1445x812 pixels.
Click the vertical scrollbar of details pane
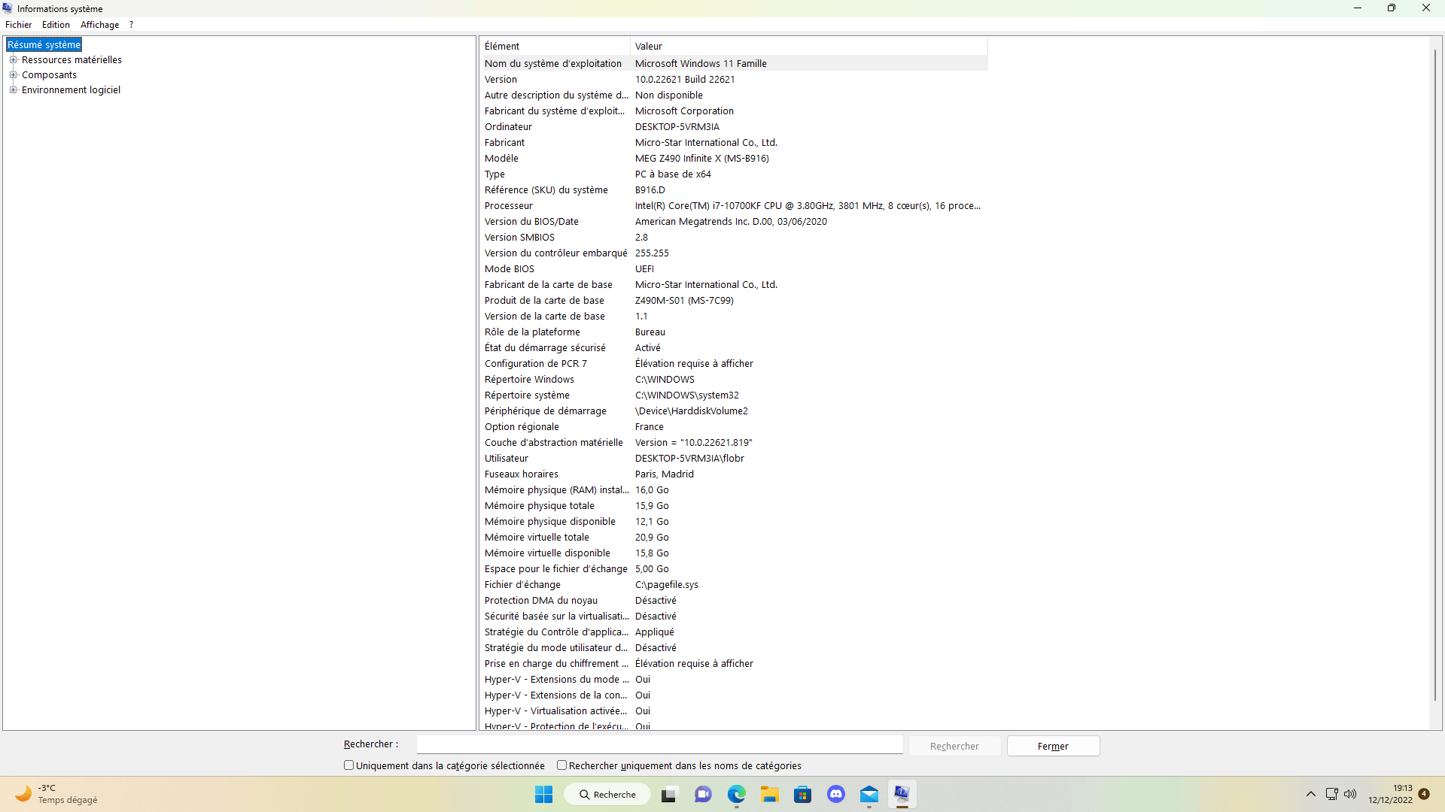pyautogui.click(x=1435, y=376)
